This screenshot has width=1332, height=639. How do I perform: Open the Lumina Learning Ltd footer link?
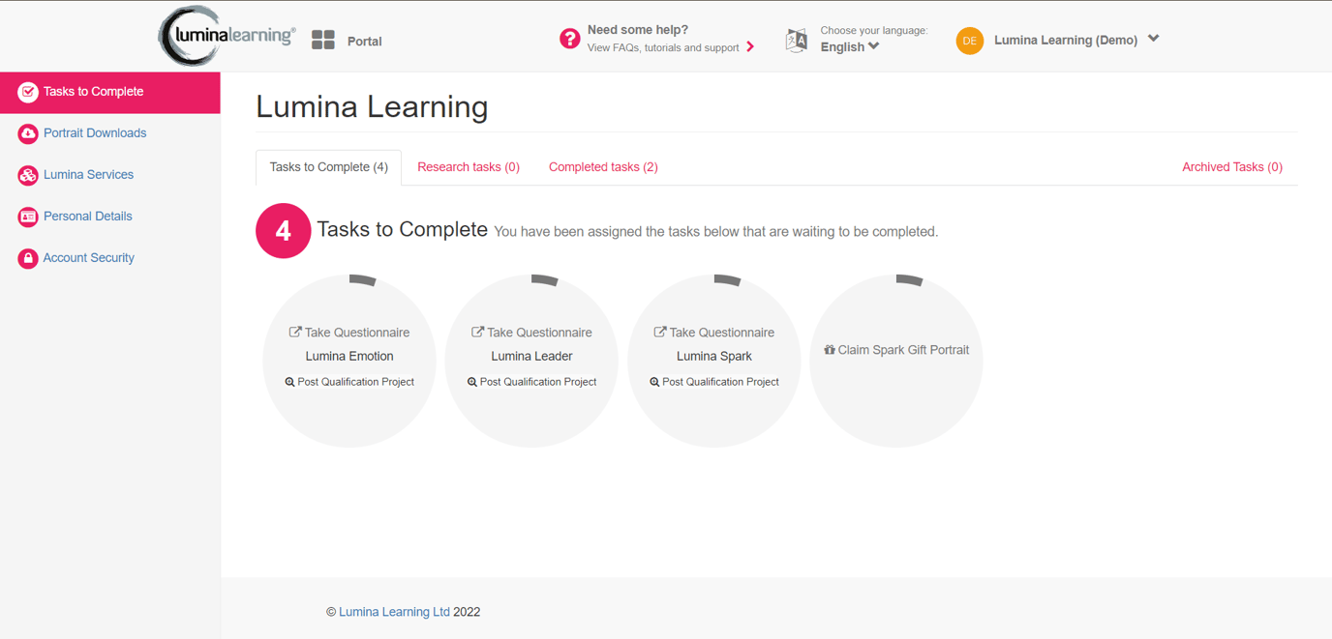coord(394,612)
